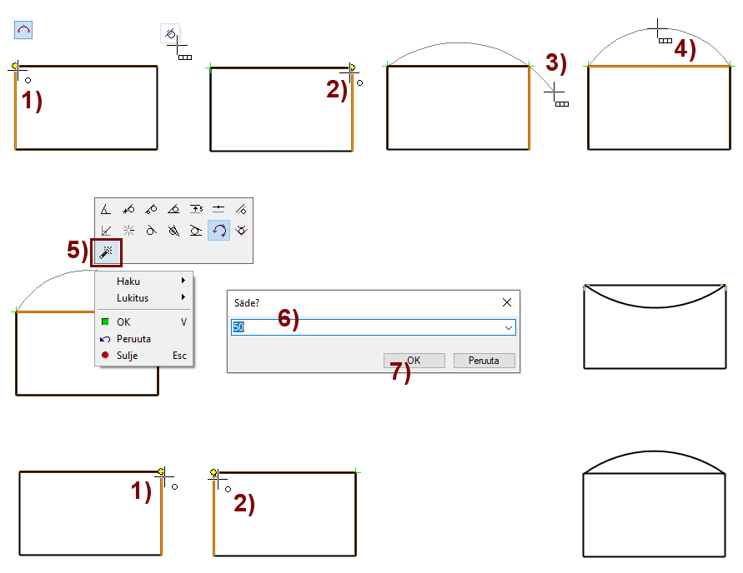The image size is (743, 573).
Task: Click Peruuta in the Säde? dialog
Action: click(484, 360)
